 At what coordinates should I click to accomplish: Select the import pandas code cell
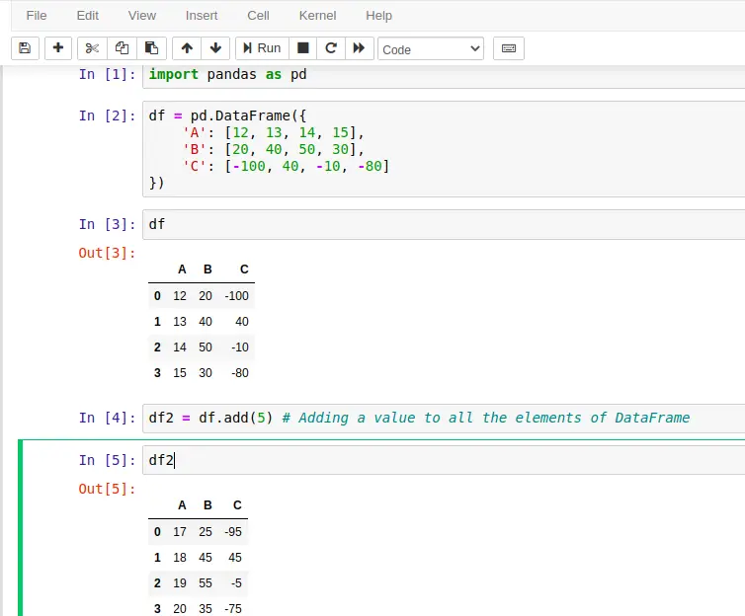point(445,75)
